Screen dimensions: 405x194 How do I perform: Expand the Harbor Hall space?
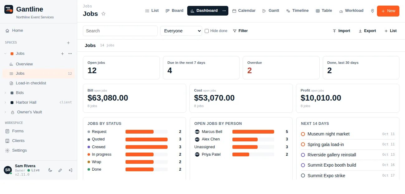coord(5,102)
